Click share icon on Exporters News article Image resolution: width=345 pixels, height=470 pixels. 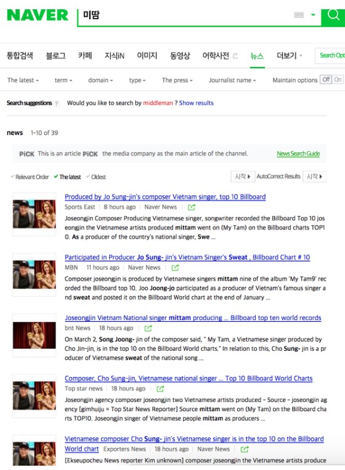point(245,450)
